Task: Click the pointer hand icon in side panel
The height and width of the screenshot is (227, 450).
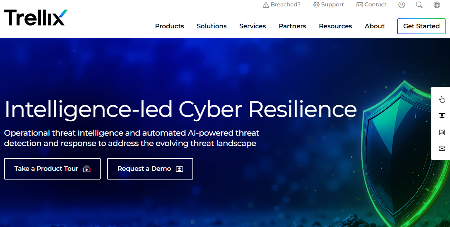Action: (442, 99)
